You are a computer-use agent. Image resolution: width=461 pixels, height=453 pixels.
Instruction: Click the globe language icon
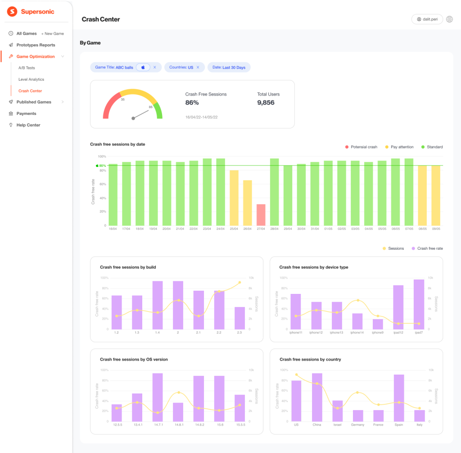[x=449, y=19]
